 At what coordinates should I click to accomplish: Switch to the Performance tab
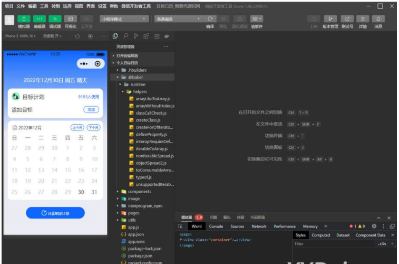[285, 227]
